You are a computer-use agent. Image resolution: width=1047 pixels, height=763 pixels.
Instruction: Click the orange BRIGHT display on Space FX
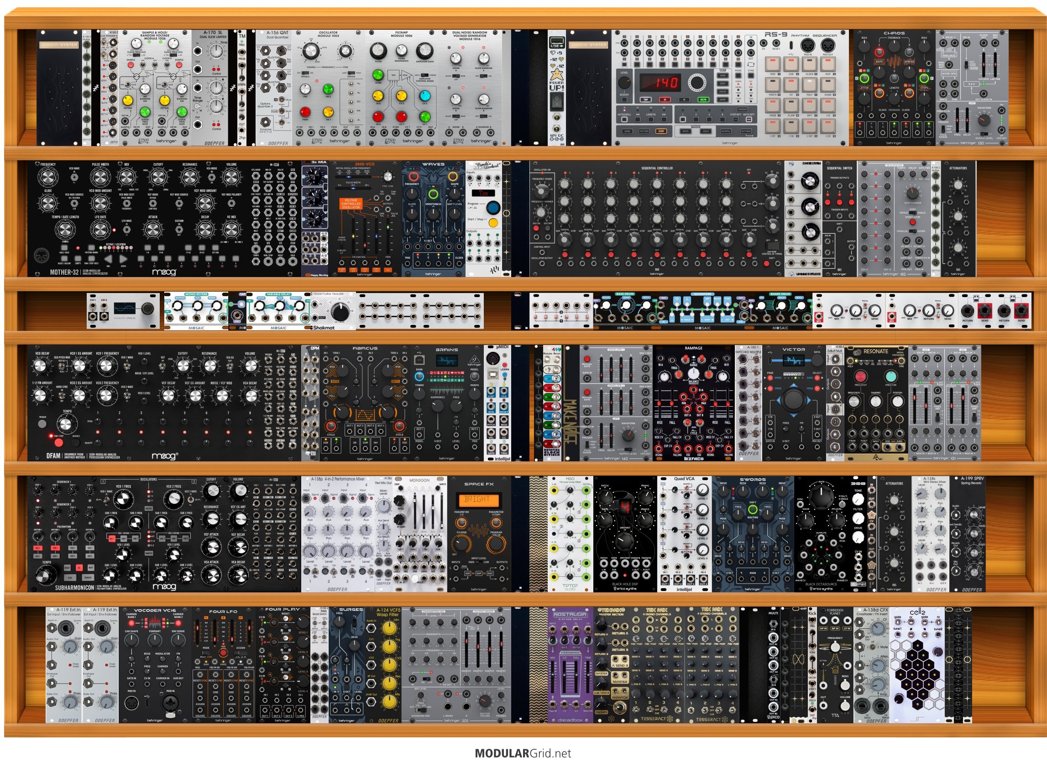(478, 499)
